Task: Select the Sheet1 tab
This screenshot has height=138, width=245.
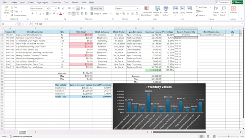Action: [x=22, y=132]
